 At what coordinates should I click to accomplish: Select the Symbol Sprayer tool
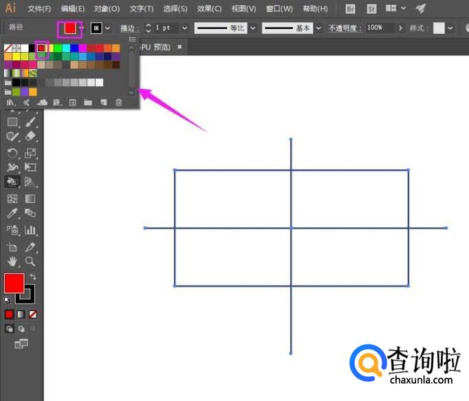coord(12,230)
